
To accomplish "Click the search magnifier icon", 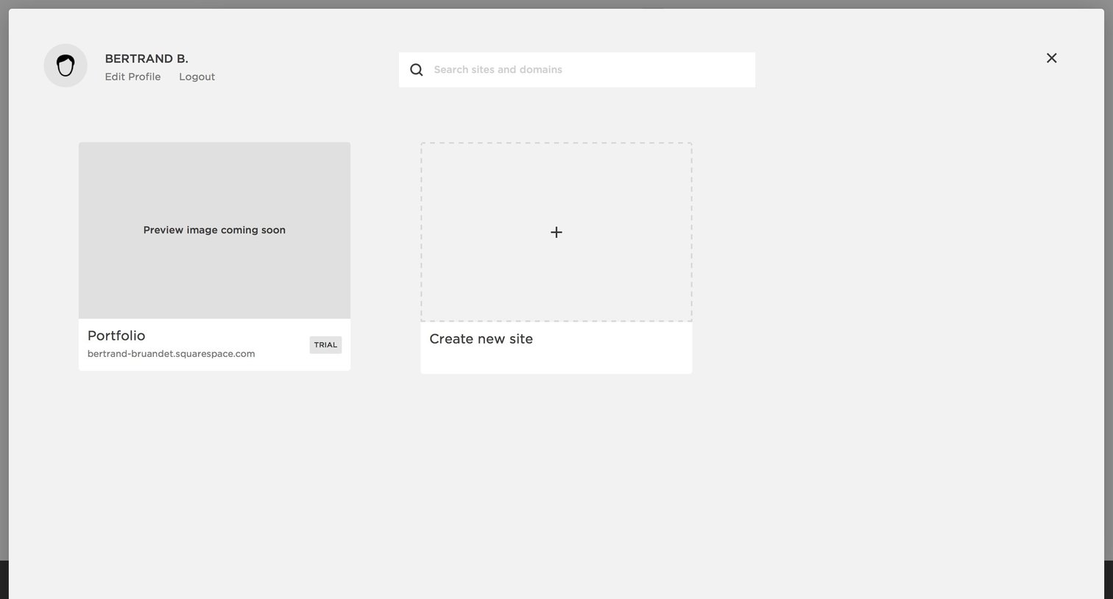I will pyautogui.click(x=417, y=70).
